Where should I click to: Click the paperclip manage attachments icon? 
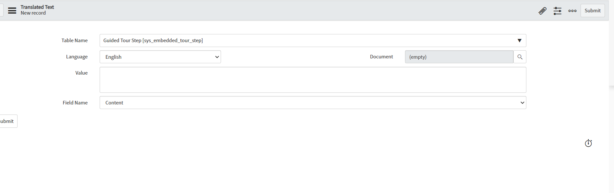pos(542,11)
